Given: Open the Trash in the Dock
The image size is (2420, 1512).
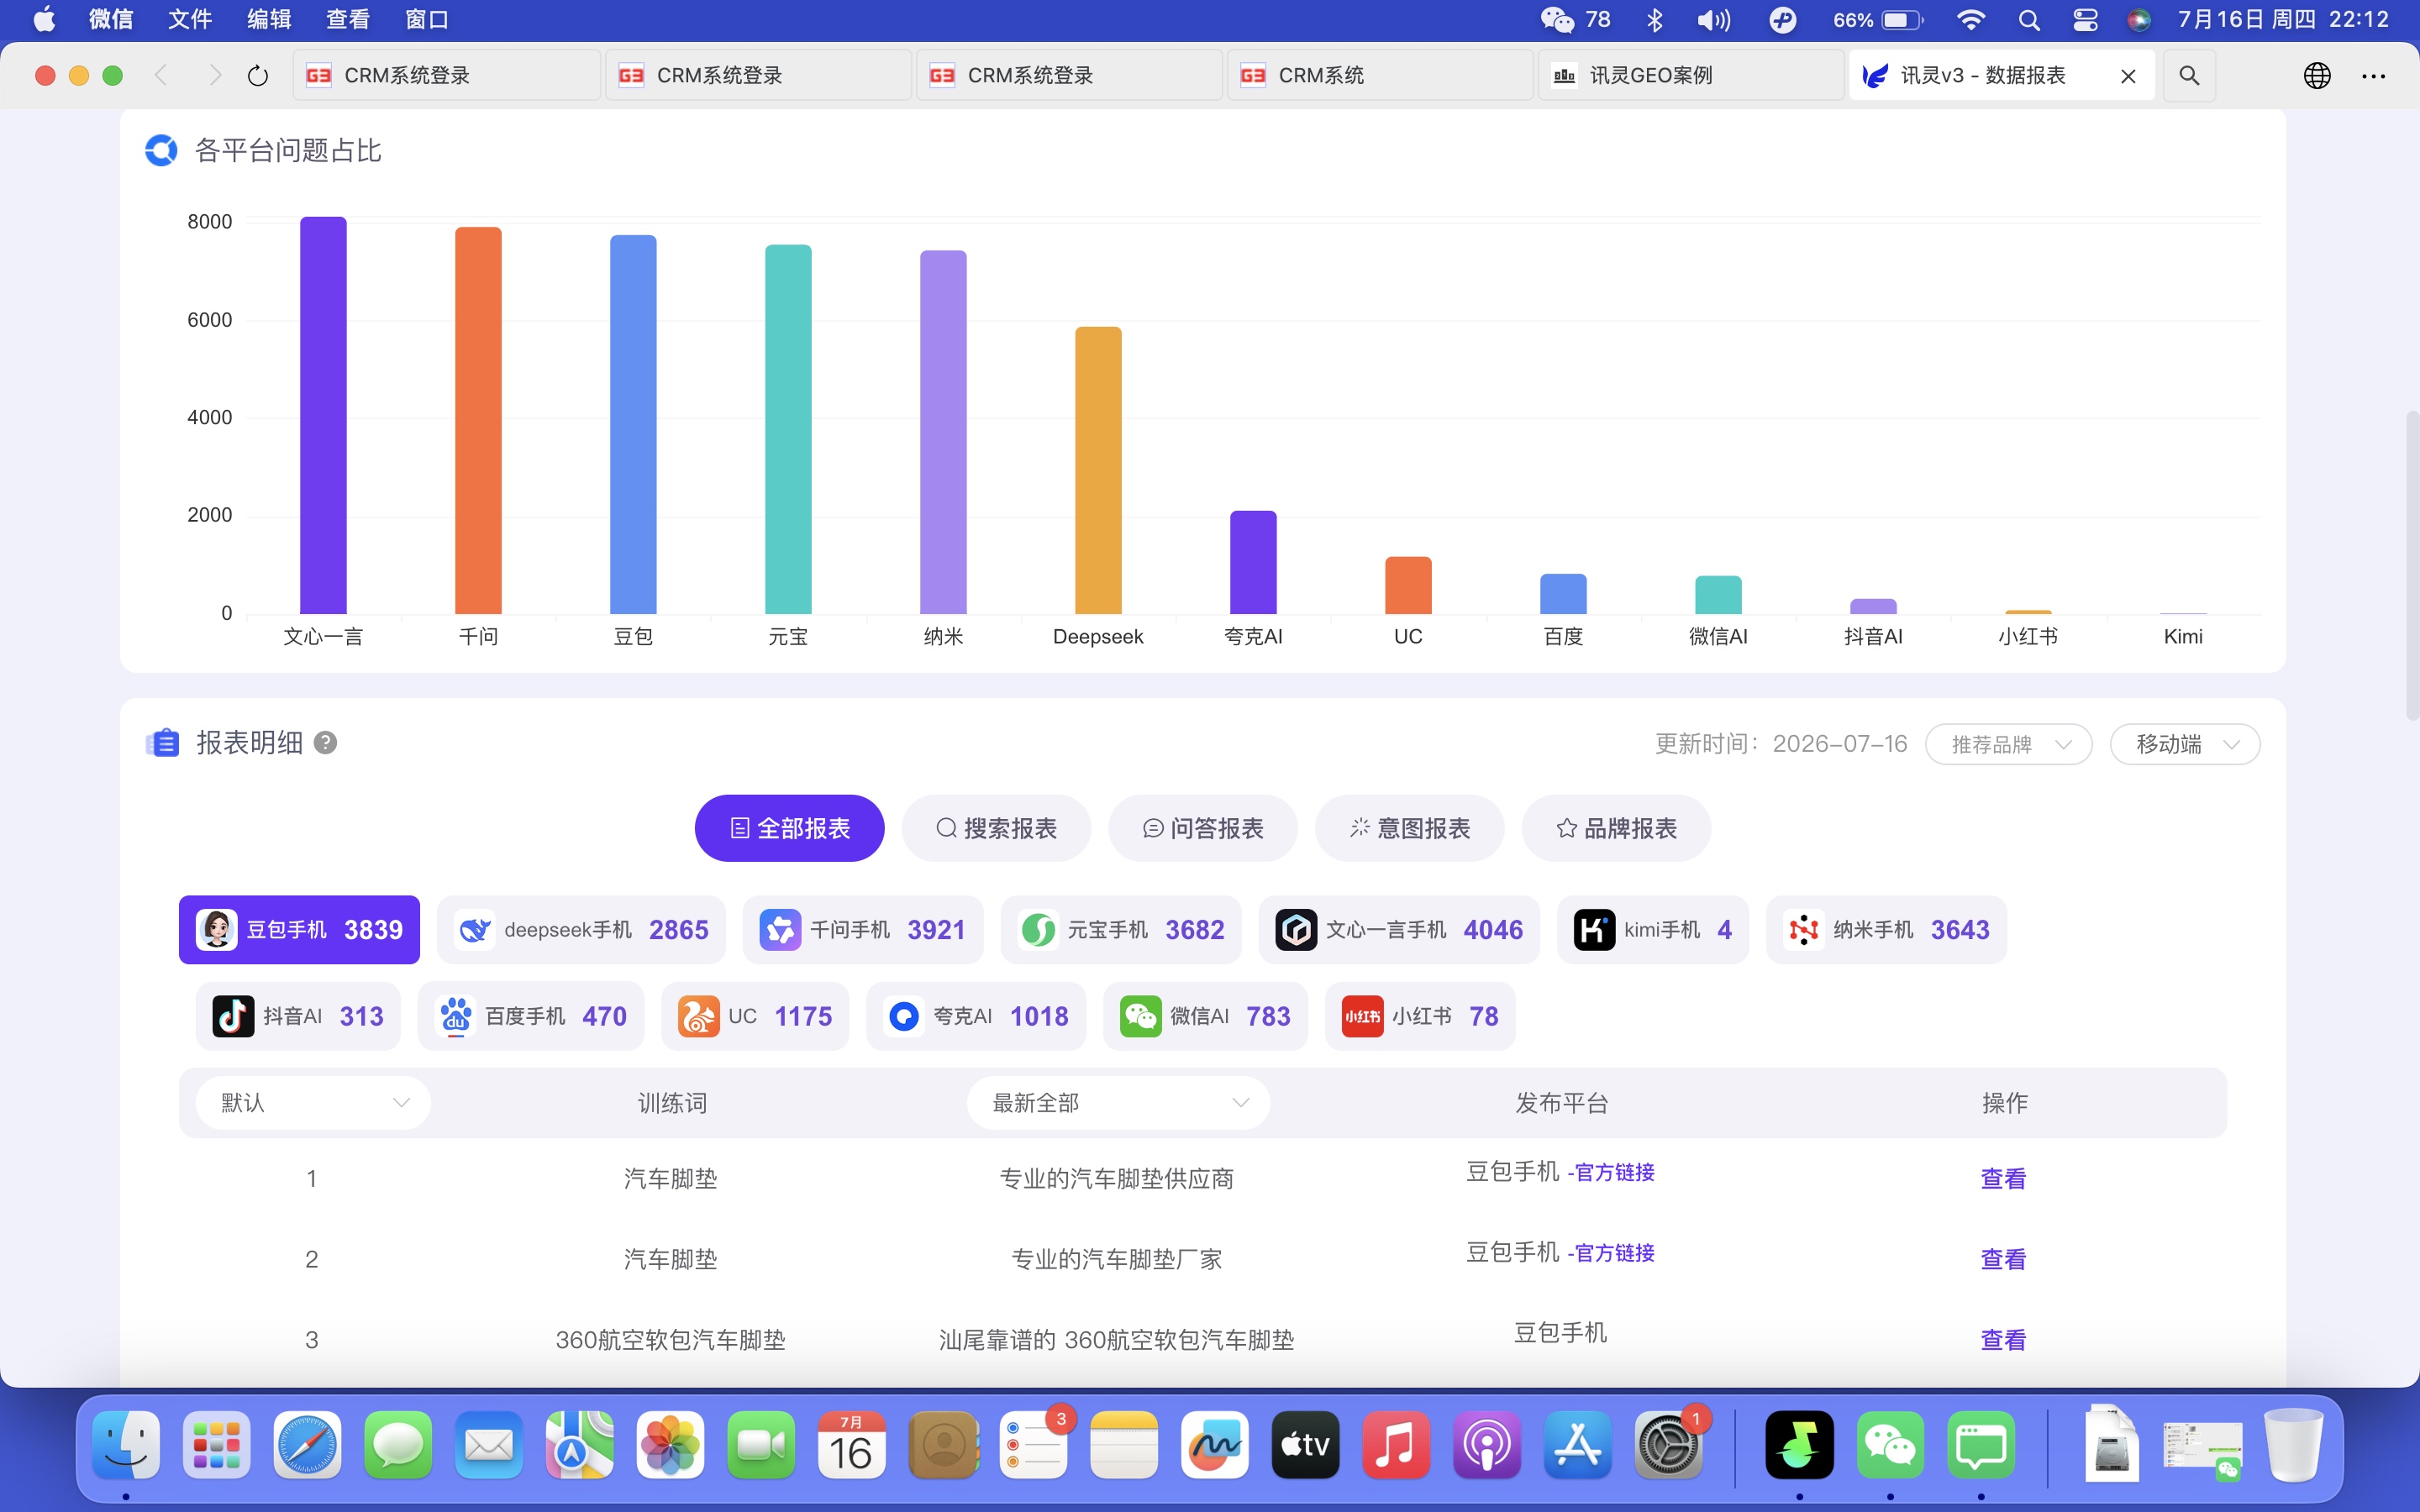Looking at the screenshot, I should (2294, 1444).
